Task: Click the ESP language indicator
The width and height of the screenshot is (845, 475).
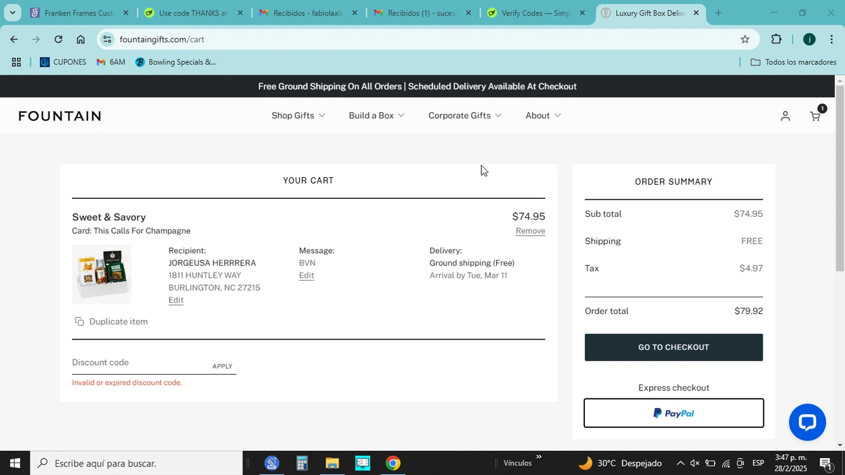Action: pyautogui.click(x=758, y=463)
